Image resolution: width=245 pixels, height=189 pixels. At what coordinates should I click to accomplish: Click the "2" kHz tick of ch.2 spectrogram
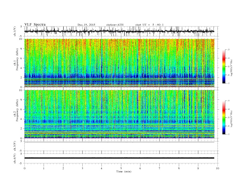[22, 129]
